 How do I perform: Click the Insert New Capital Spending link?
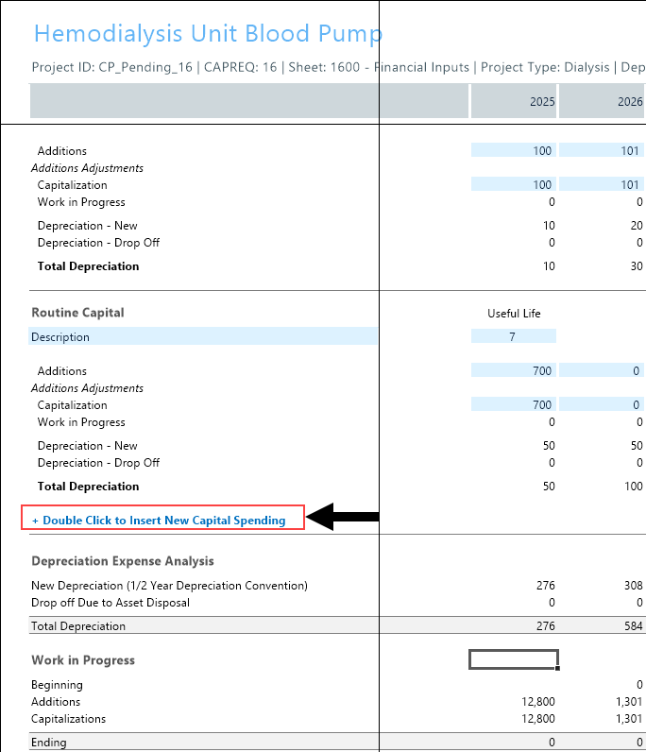tap(163, 520)
